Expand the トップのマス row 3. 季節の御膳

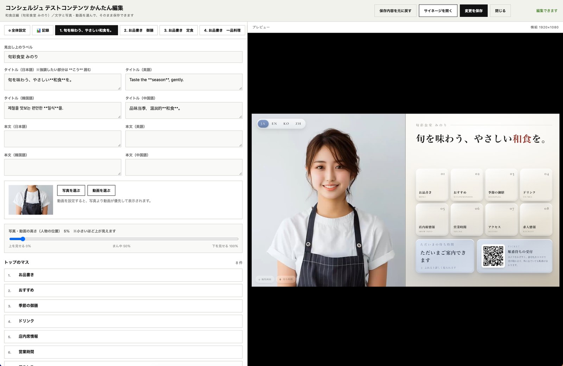pyautogui.click(x=123, y=306)
